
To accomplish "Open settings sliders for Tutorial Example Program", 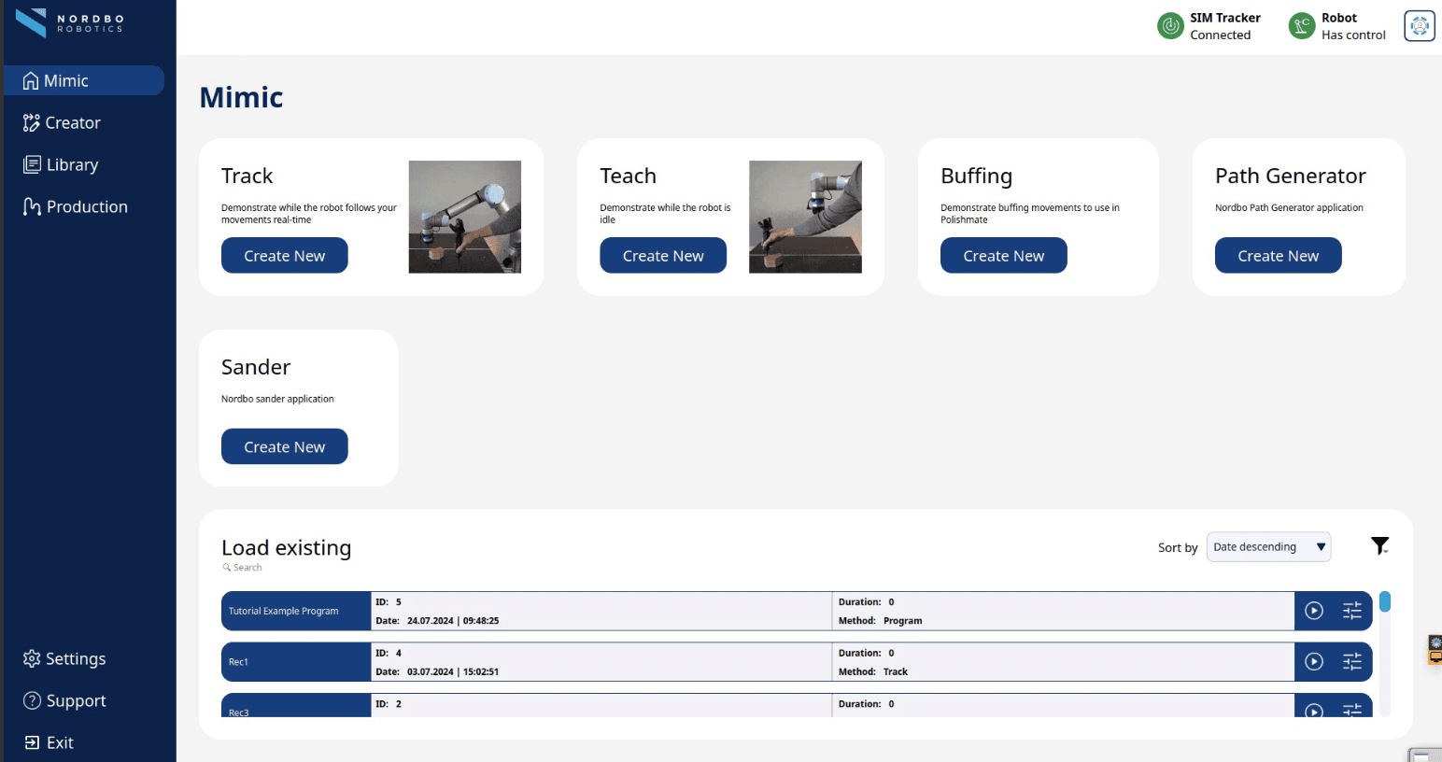I will click(x=1351, y=611).
